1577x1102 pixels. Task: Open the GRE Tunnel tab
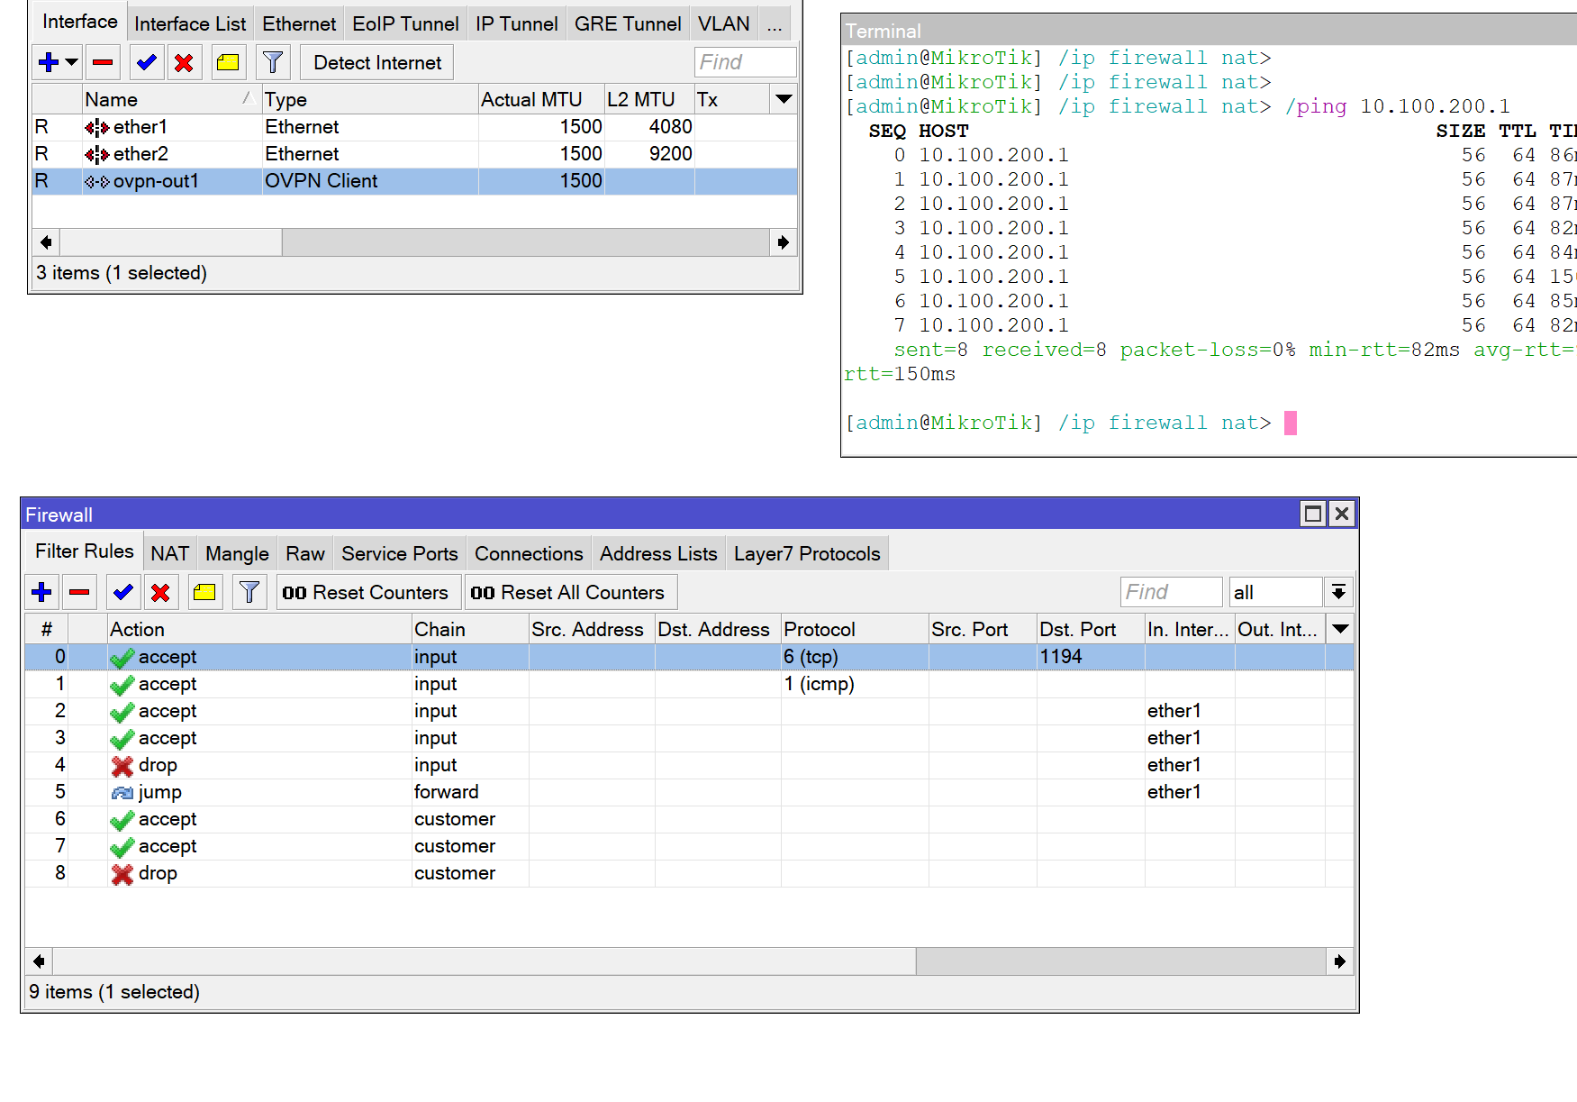click(x=628, y=24)
